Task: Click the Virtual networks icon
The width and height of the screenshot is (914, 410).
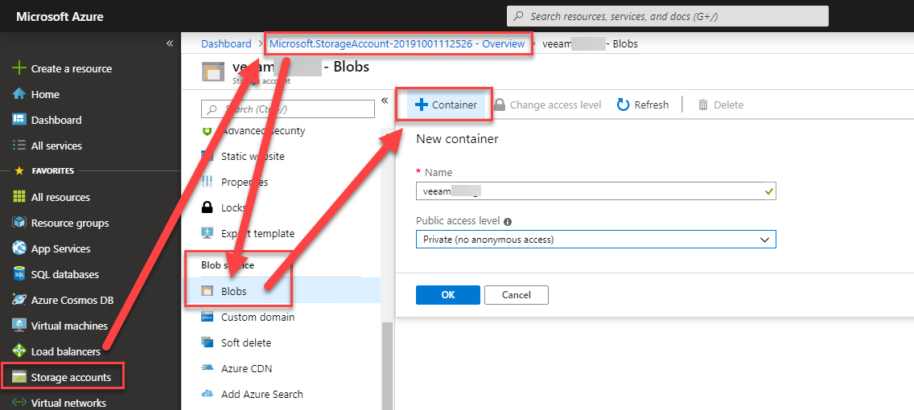Action: [19, 403]
